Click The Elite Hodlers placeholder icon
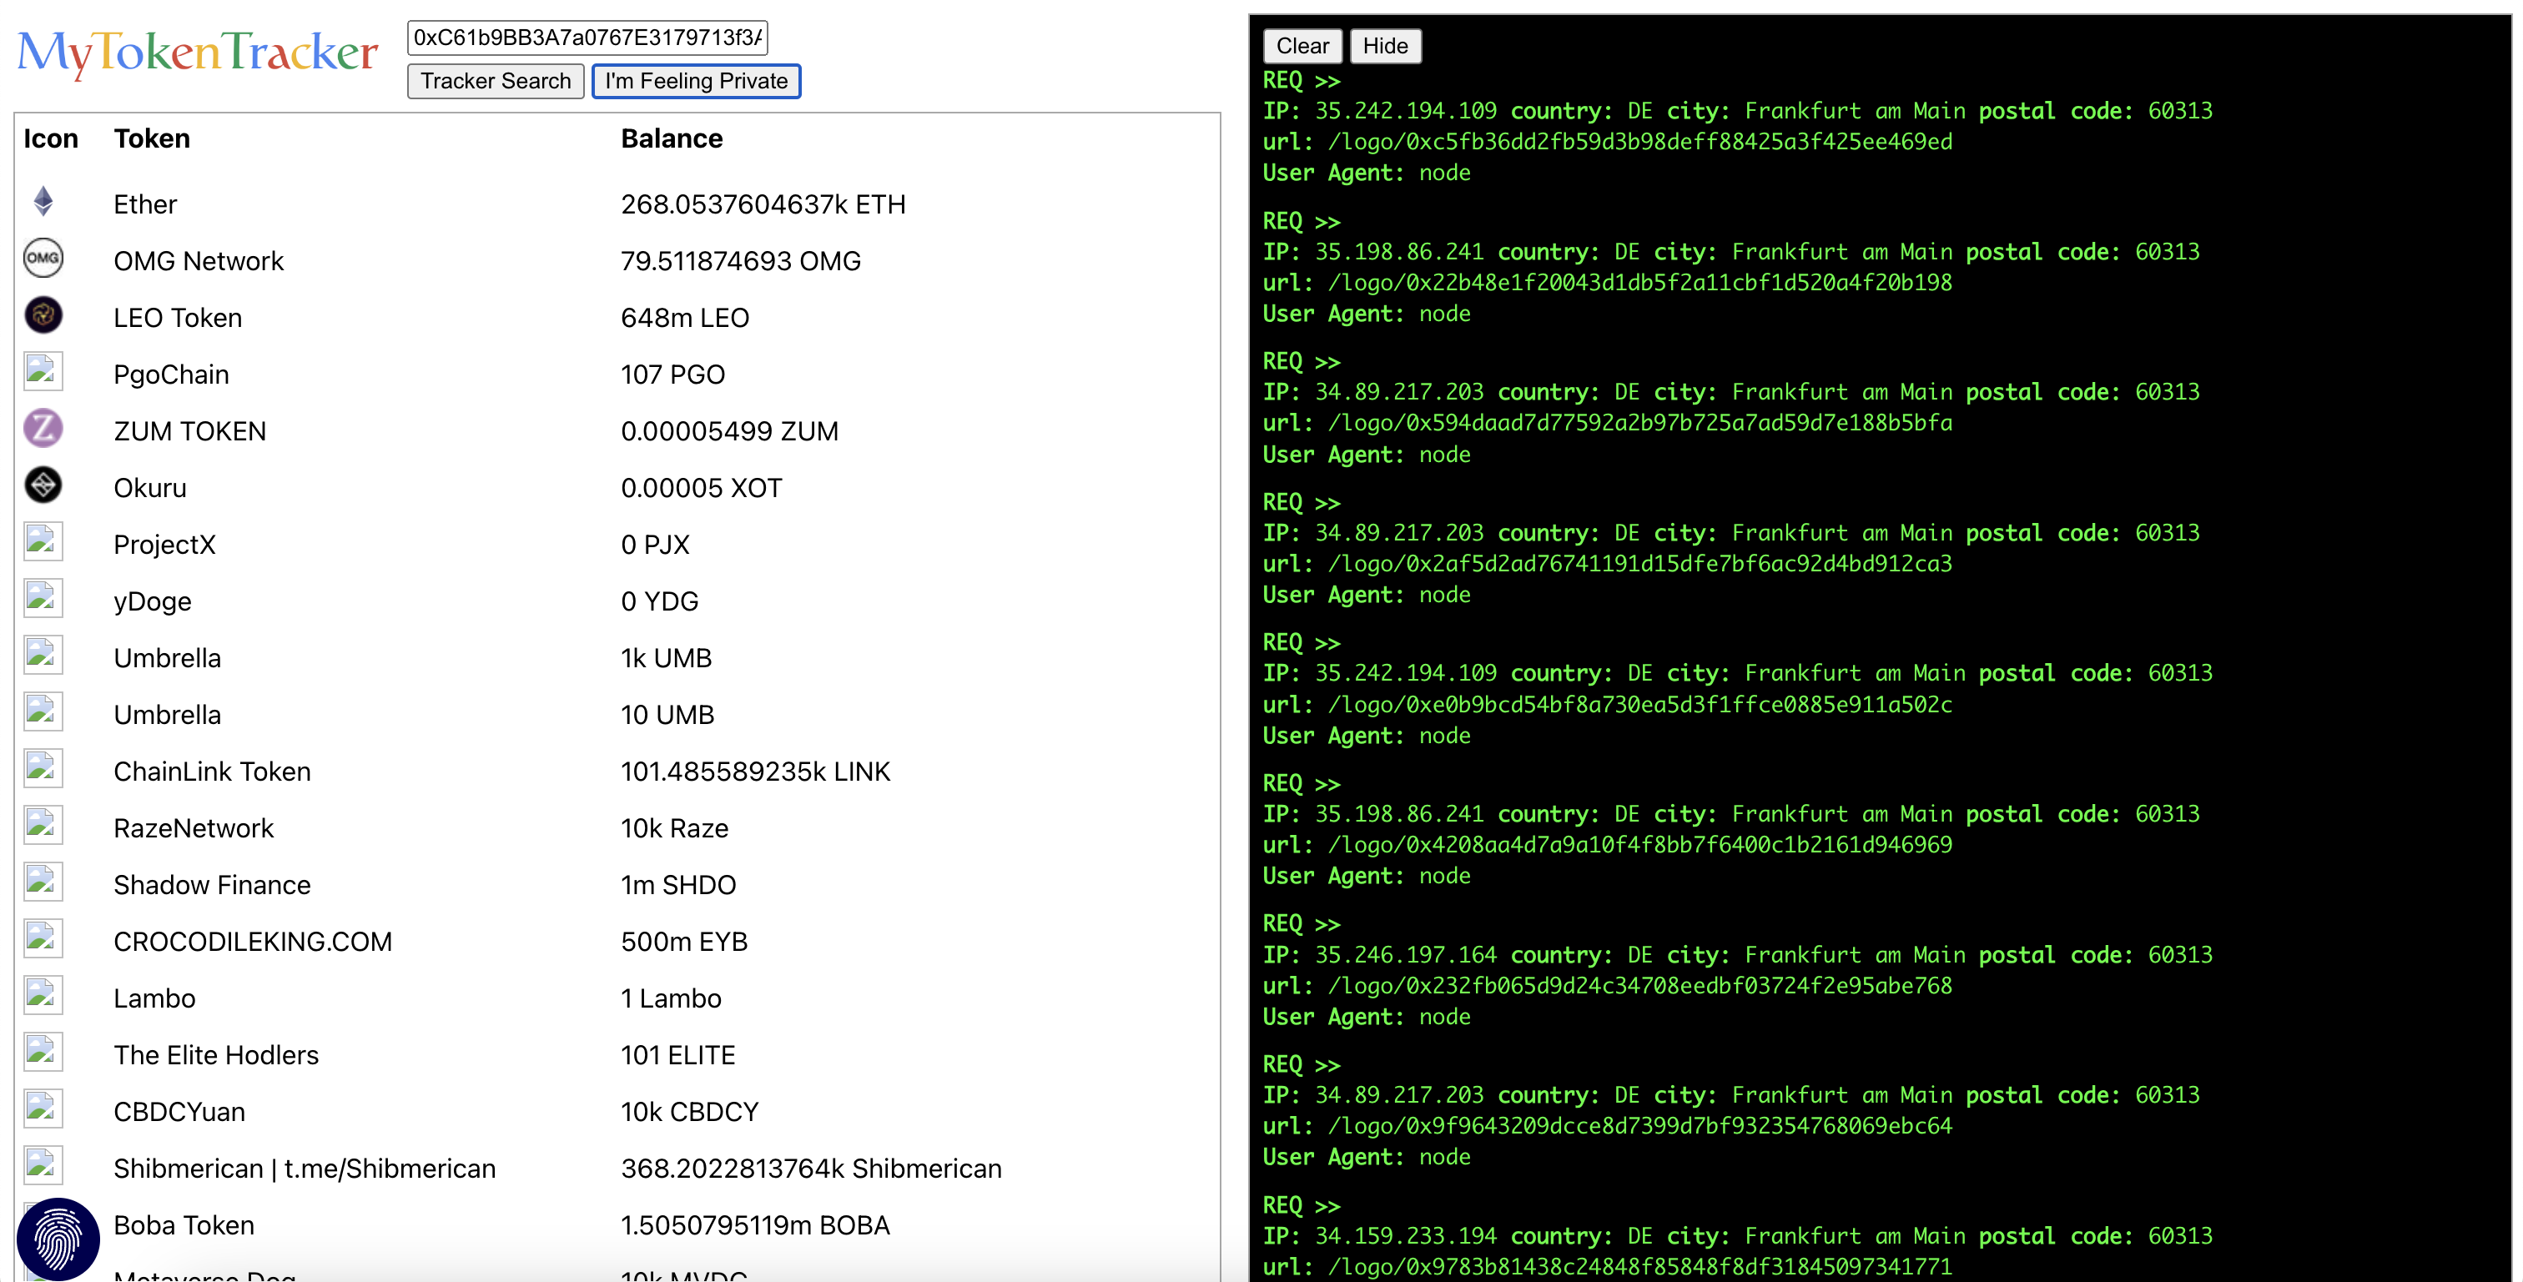 coord(43,1053)
